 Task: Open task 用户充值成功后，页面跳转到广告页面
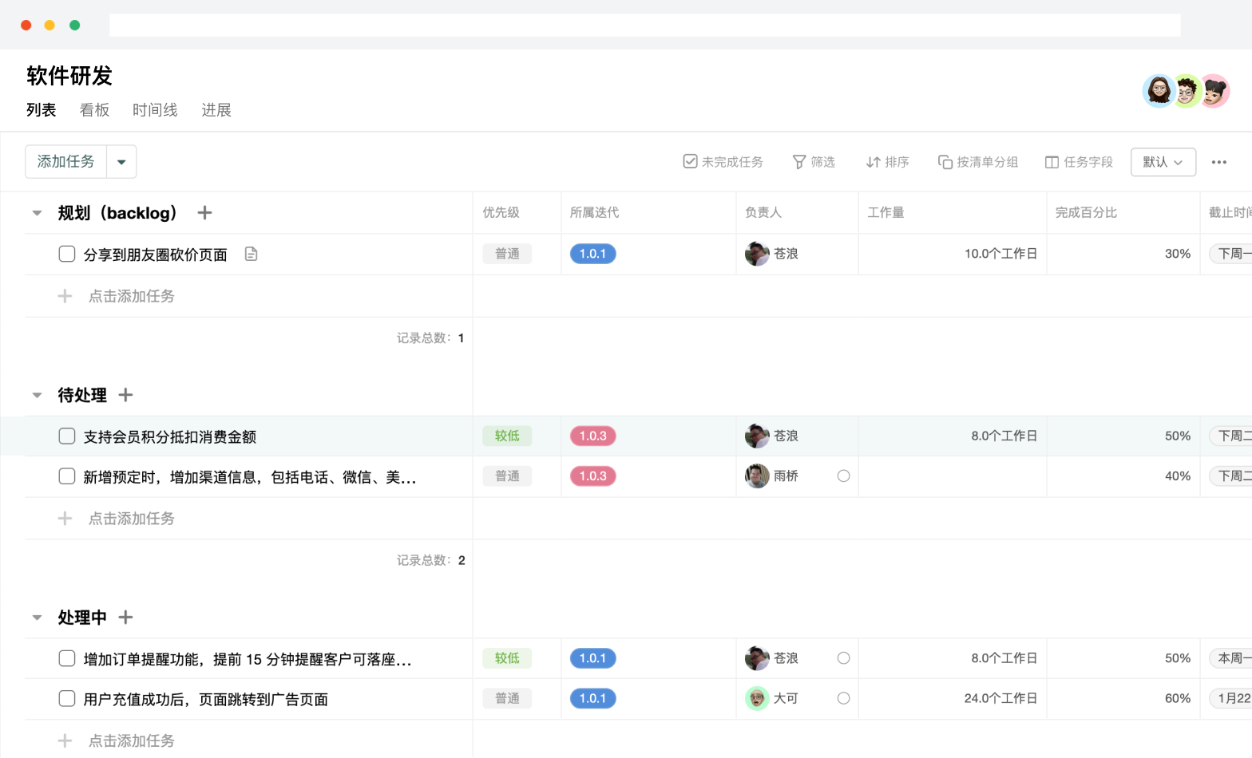coord(206,700)
